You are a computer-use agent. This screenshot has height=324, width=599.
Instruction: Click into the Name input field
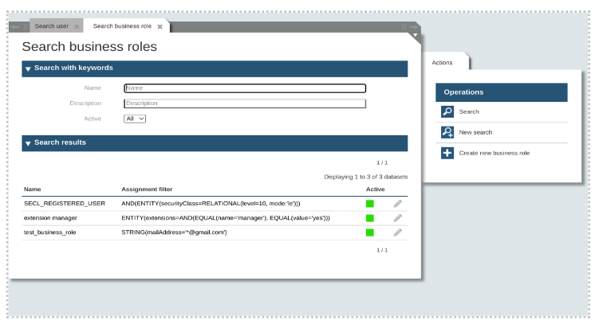click(245, 88)
